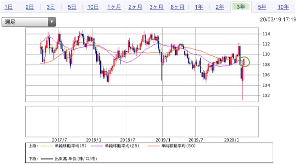This screenshot has height=165, width=296.
Task: Click the green line swatch for 単純移動平均(5)
Action: pos(47,146)
